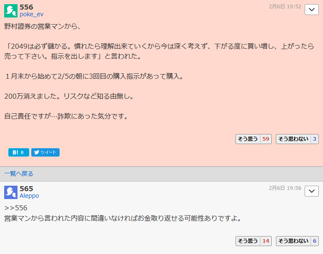Click the 59 agree count on post 556
323x254 pixels.
coord(266,139)
